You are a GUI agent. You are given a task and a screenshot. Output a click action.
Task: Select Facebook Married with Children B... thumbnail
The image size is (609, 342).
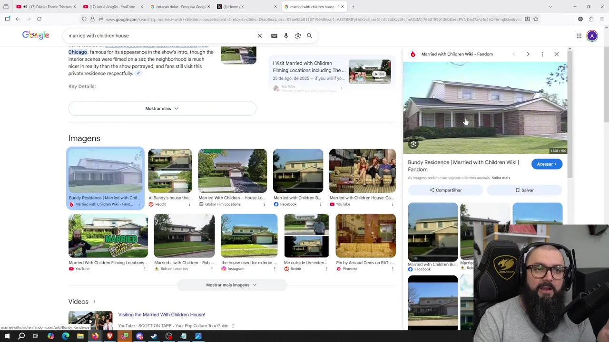[x=298, y=171]
